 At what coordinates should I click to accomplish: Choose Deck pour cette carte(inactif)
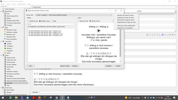point(126,26)
